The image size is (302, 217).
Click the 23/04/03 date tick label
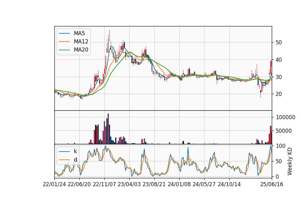point(129,184)
